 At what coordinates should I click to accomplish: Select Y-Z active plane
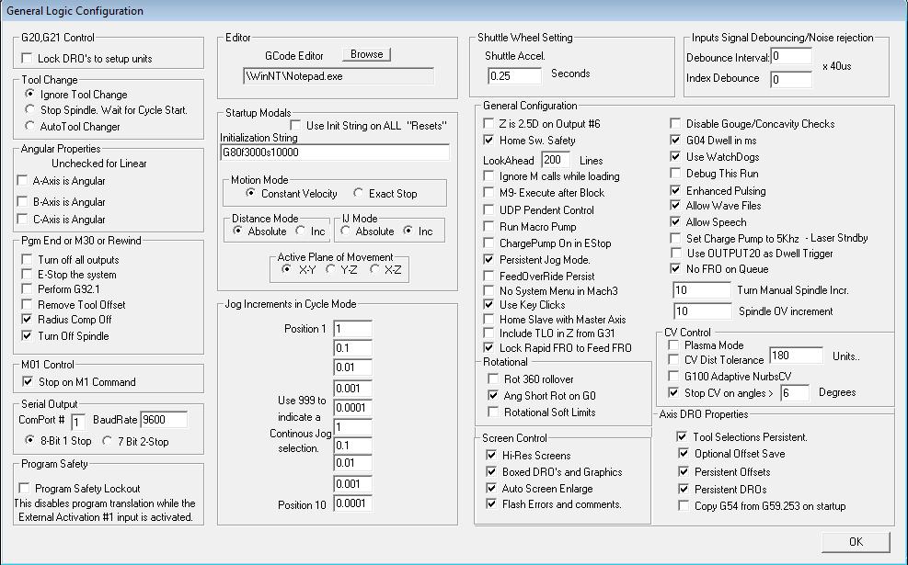coord(330,269)
